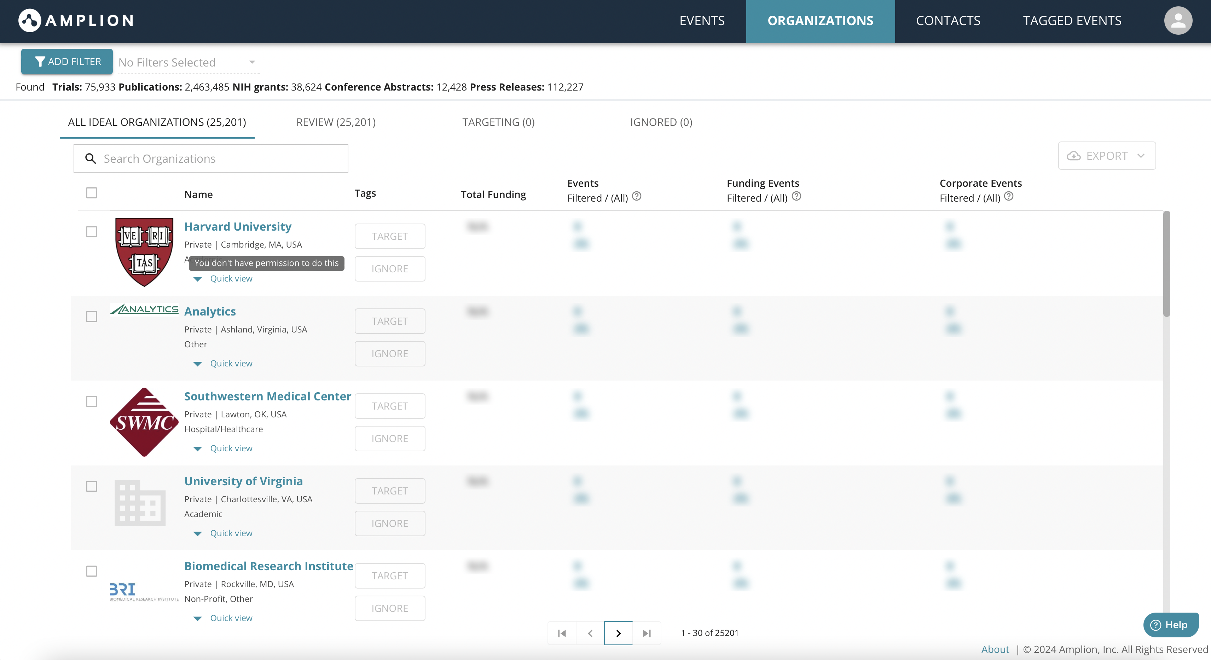
Task: Select the University of Virginia checkbox
Action: pyautogui.click(x=92, y=486)
